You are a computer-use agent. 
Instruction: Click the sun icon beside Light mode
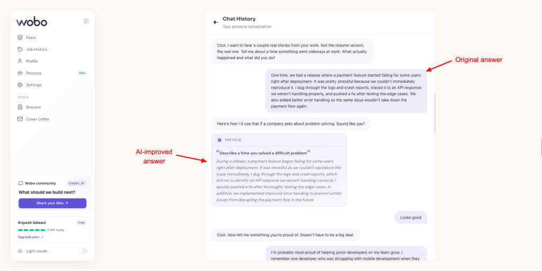point(20,251)
